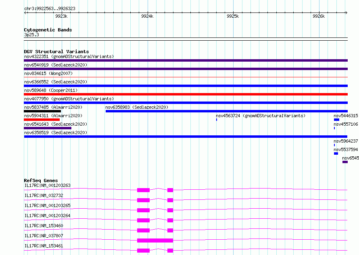Select the blue bar under nsv6358983
Viewport: 359px width, 255px height.
[x=227, y=111]
